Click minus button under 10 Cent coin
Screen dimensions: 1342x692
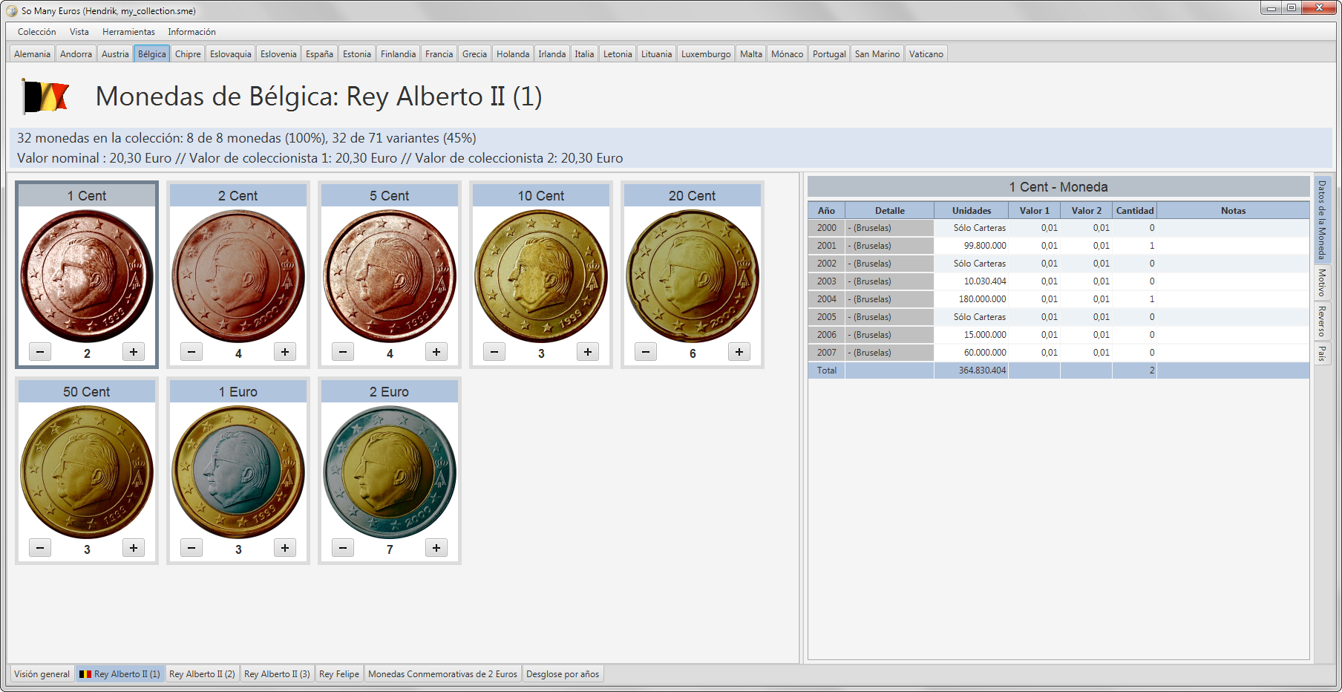point(494,352)
